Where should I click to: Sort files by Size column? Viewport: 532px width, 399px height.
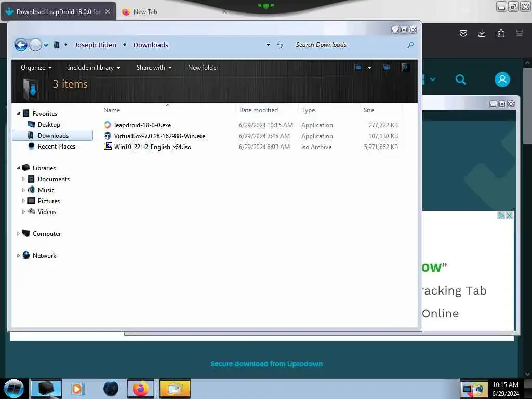pos(369,110)
